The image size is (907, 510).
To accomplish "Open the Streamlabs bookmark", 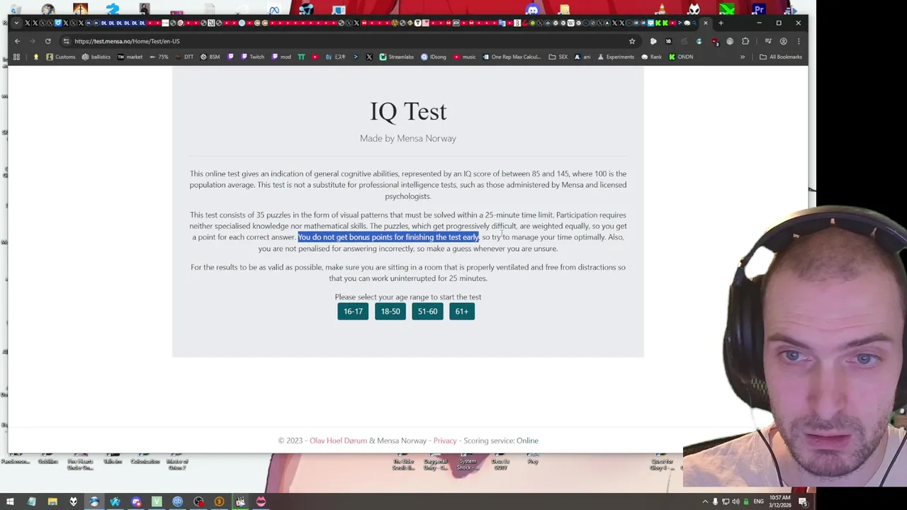I will pyautogui.click(x=396, y=57).
